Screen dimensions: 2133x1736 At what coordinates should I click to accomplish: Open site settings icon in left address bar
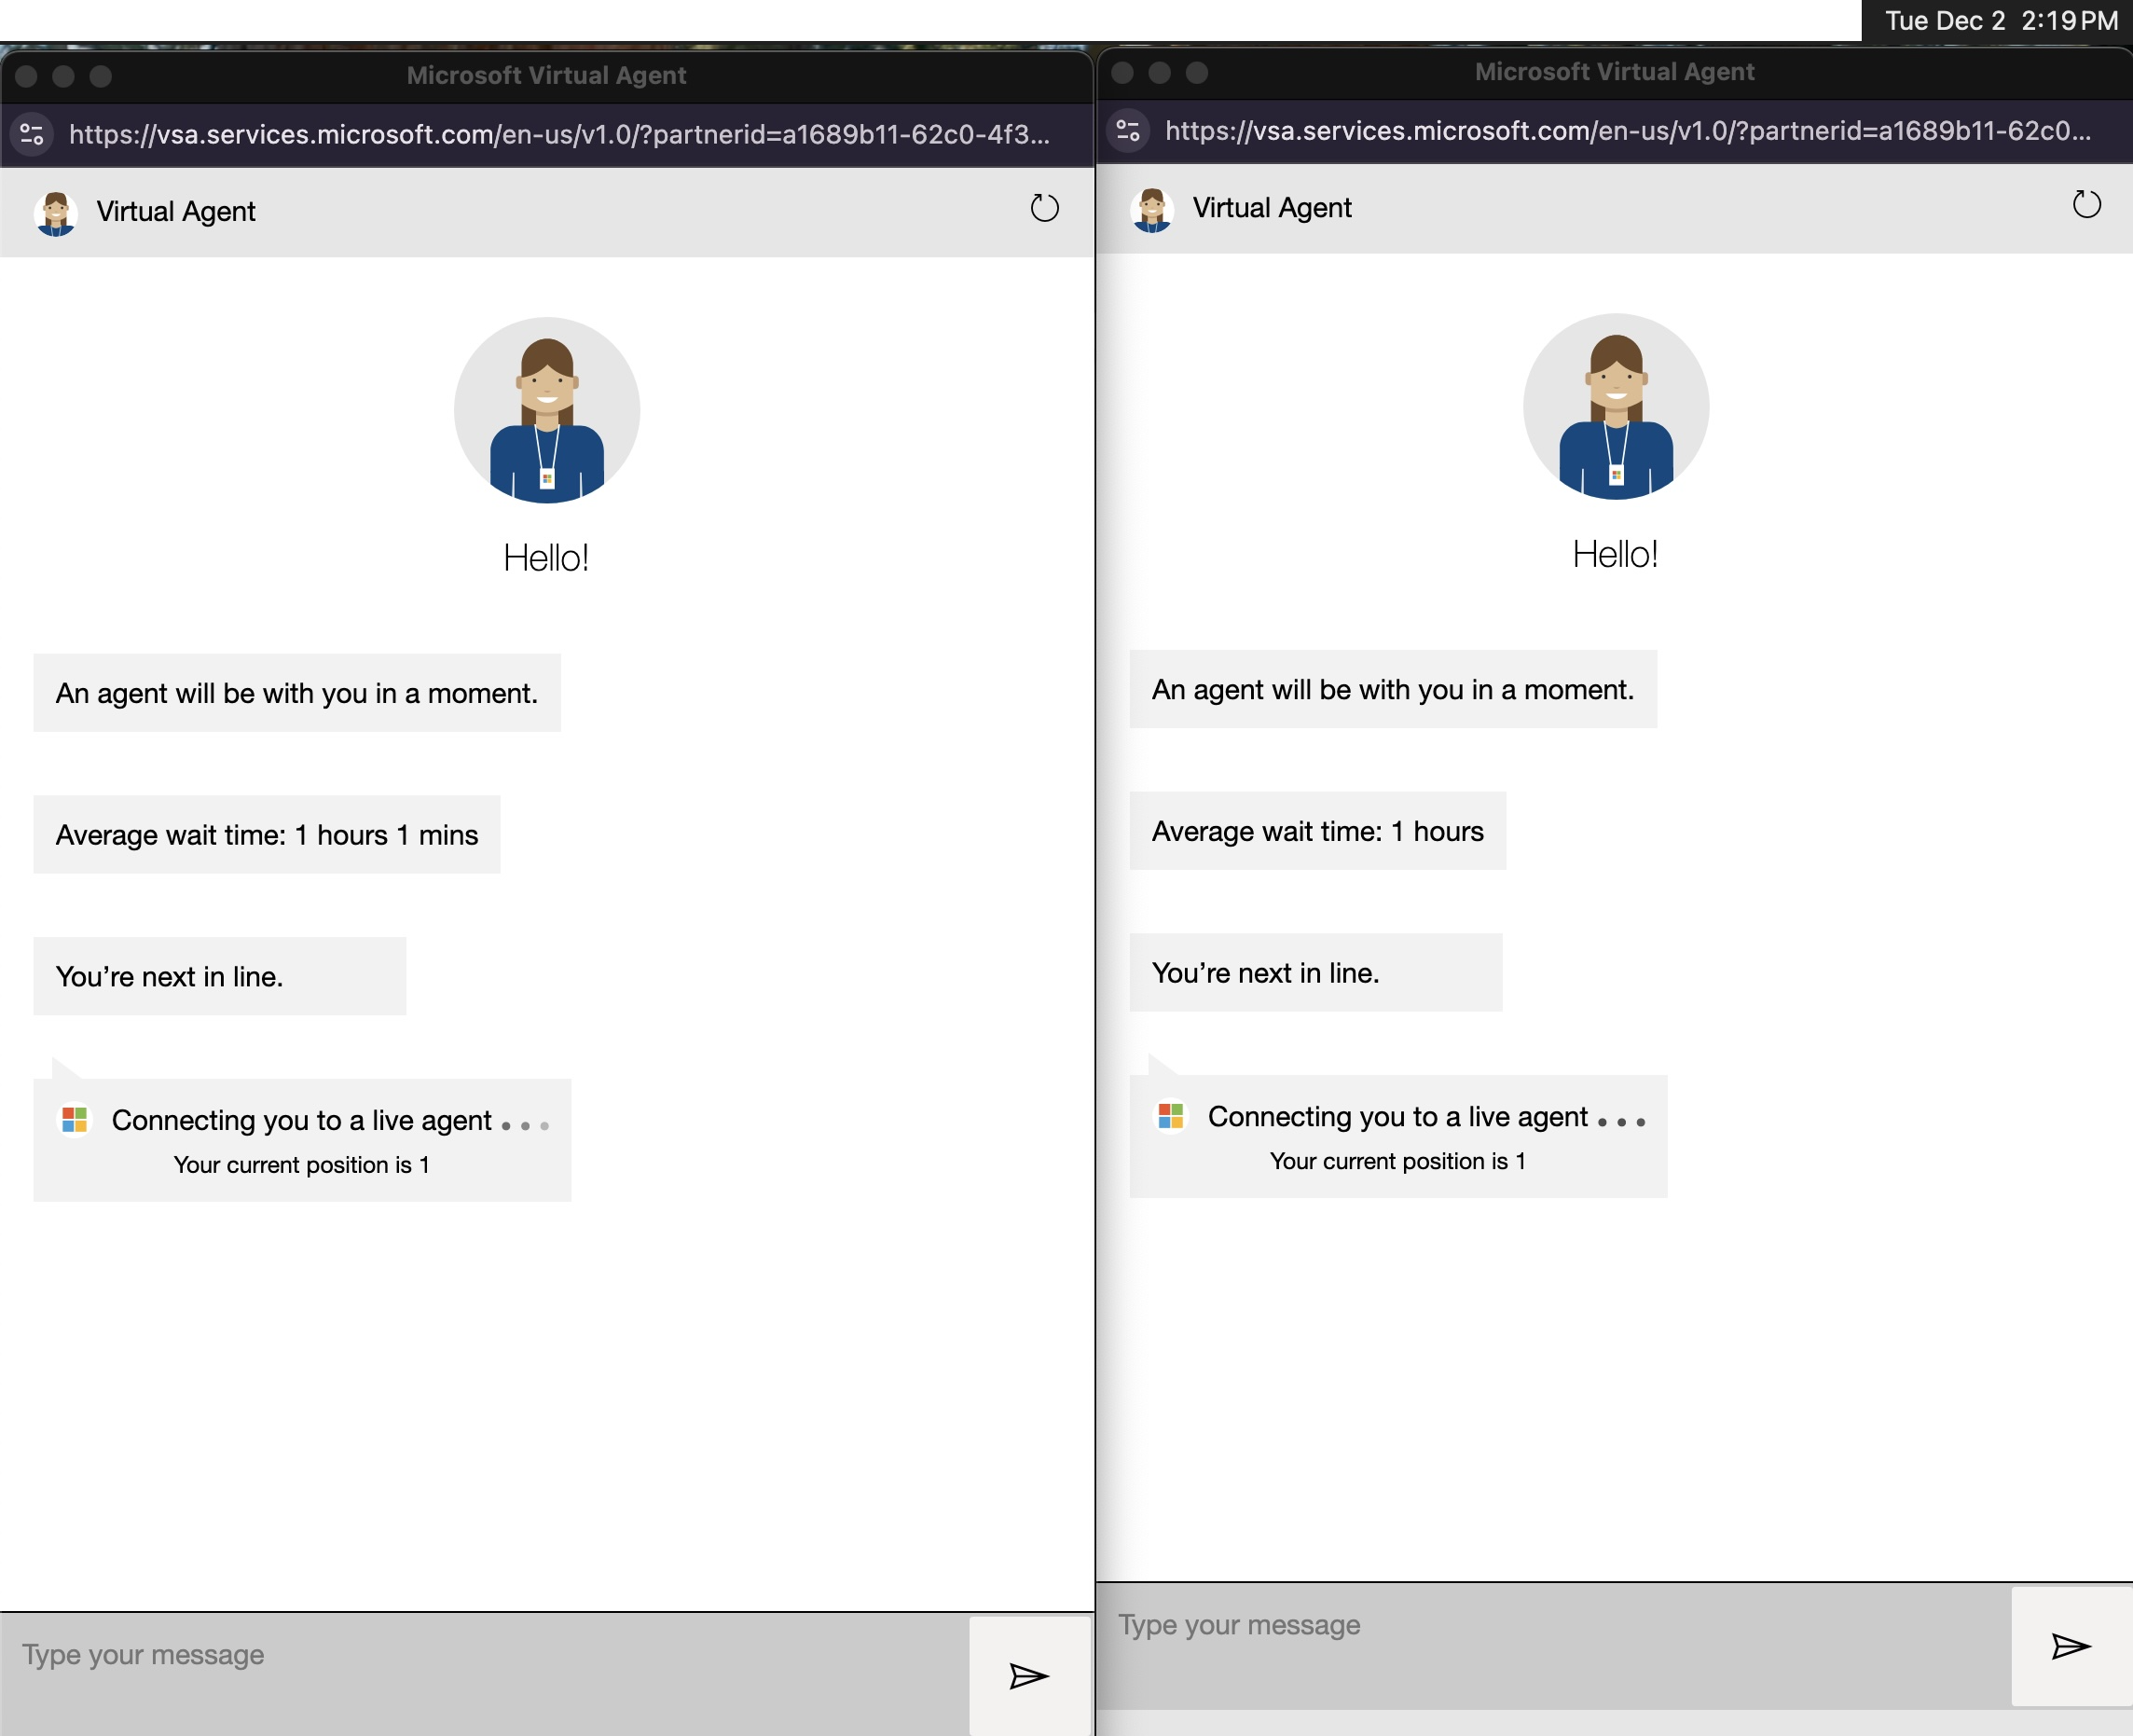point(32,134)
